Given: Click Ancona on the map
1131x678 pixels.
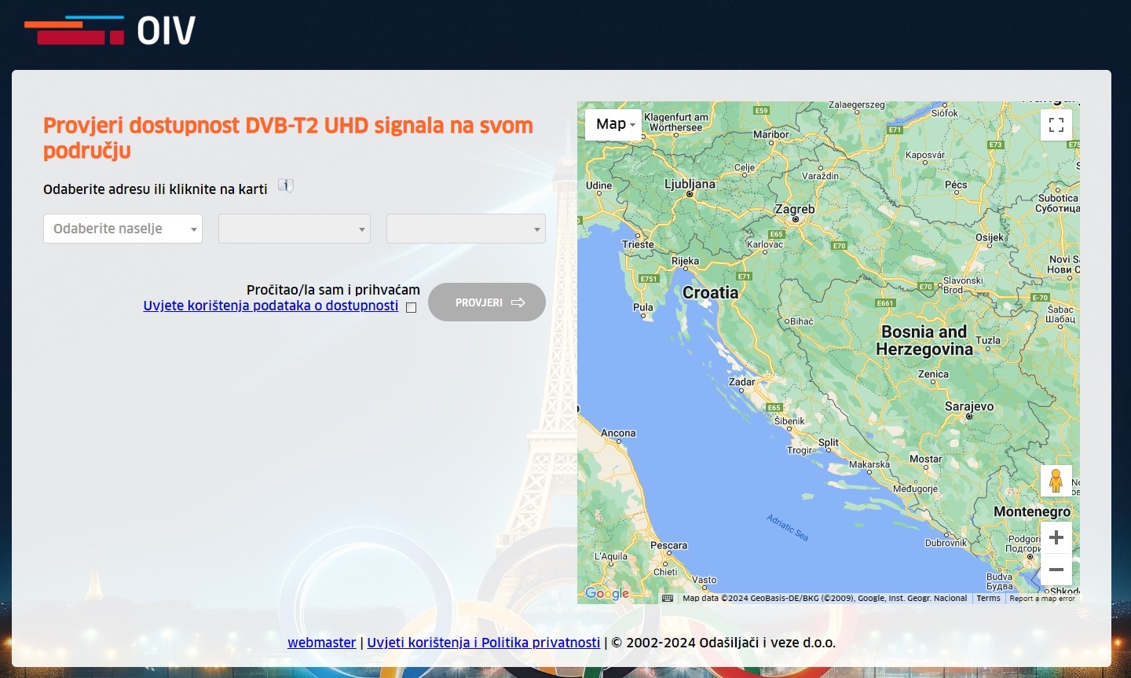Looking at the screenshot, I should [x=618, y=433].
